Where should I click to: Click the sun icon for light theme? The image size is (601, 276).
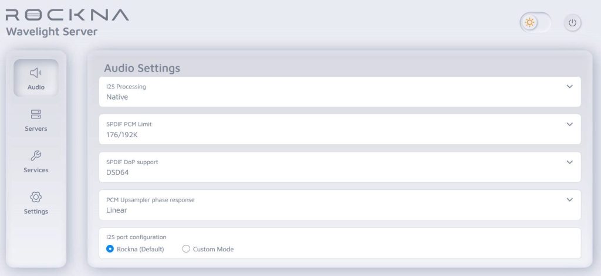530,23
